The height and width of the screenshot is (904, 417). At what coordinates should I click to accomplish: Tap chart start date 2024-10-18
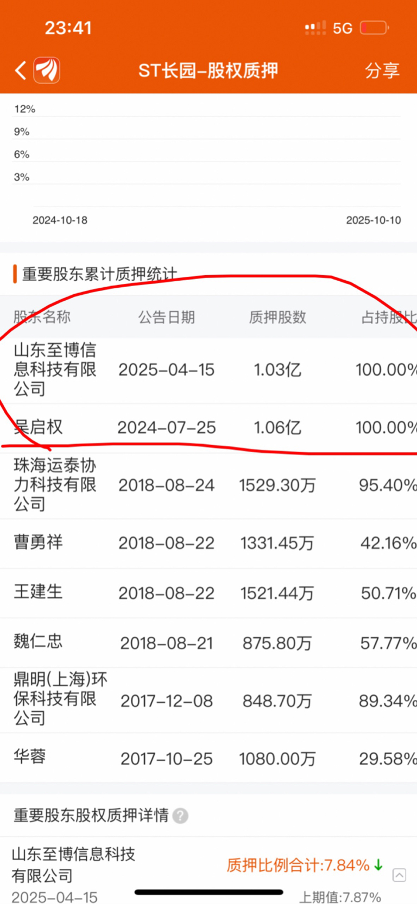[60, 220]
